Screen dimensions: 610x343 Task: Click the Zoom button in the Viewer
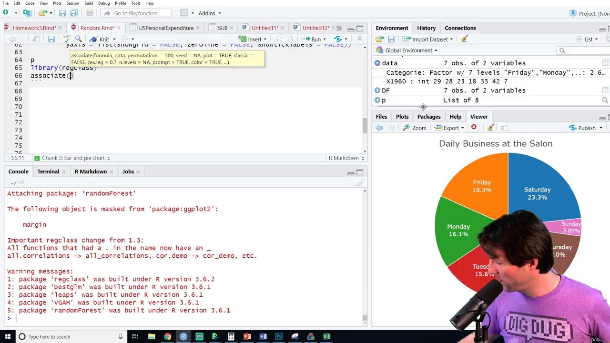[x=414, y=128]
